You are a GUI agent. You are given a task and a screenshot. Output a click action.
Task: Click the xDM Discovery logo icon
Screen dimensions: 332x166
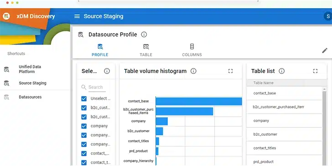[x=6, y=16]
